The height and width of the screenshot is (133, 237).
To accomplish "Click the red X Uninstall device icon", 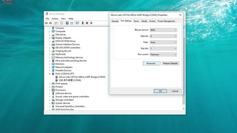I will (87, 23).
